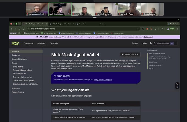
Task: Open Troubleshooting in the sidebar
Action: (x=18, y=92)
